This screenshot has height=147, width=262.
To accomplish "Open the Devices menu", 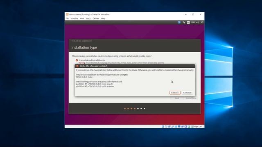I will 96,18.
